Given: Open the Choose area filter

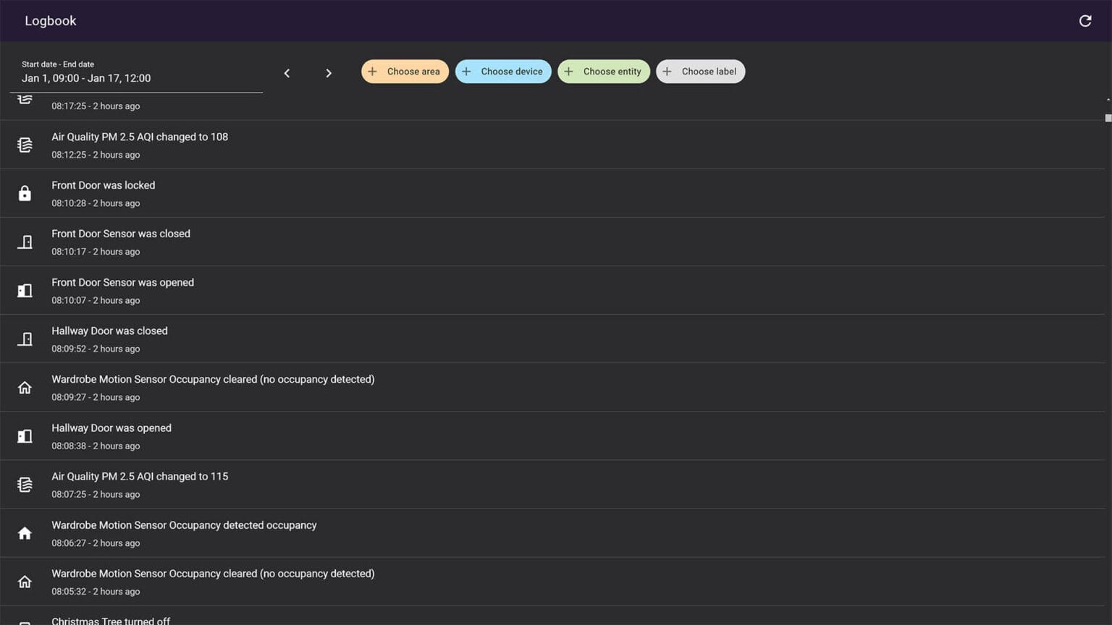Looking at the screenshot, I should 405,72.
